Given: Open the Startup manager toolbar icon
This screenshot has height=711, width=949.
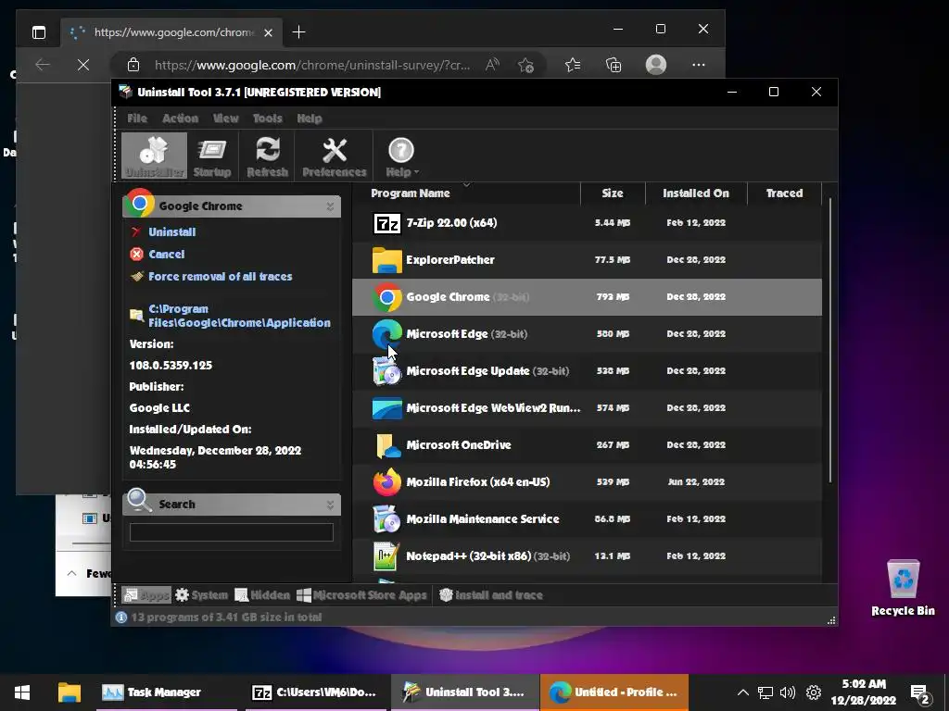Looking at the screenshot, I should (212, 156).
